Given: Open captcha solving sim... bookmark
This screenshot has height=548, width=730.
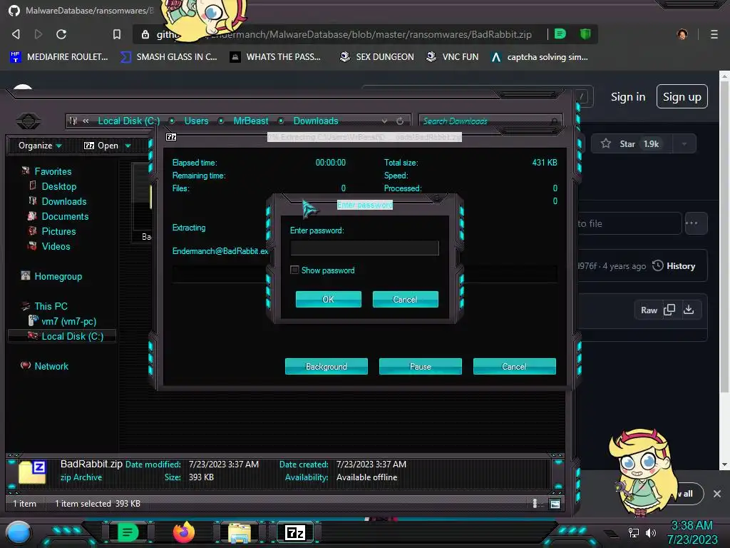Looking at the screenshot, I should (540, 57).
